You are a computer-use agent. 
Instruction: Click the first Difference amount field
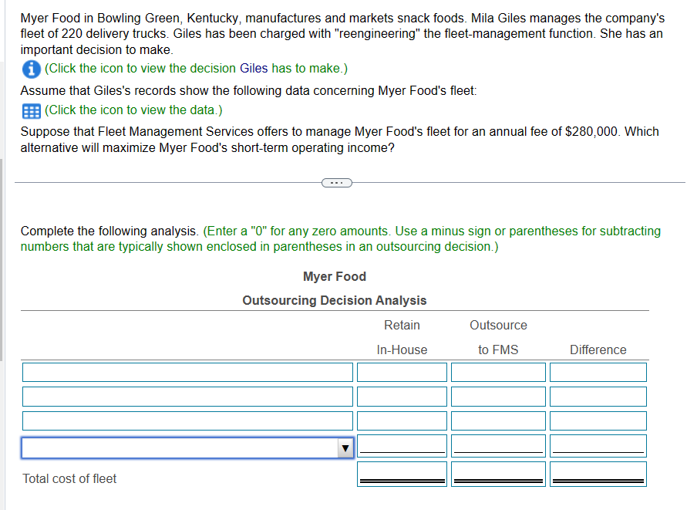(x=598, y=372)
